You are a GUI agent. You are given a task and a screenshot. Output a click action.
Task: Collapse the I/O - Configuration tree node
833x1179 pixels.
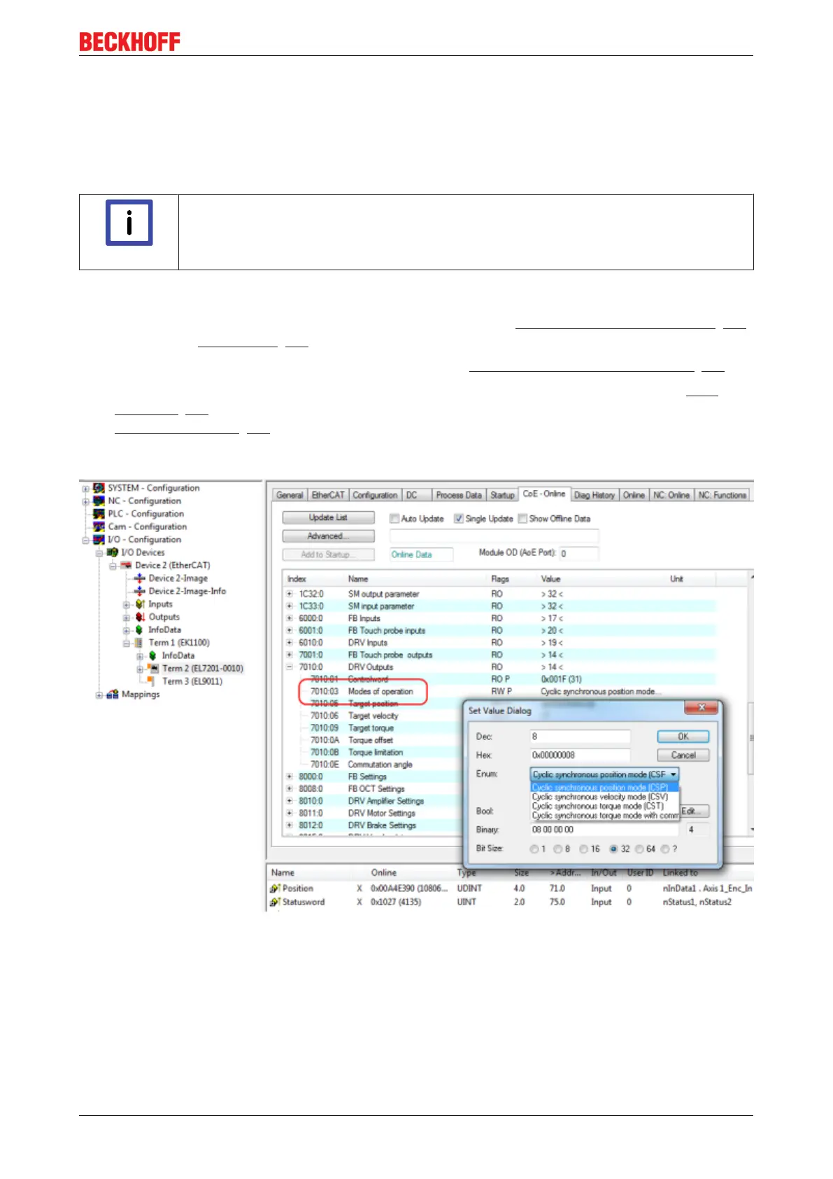pos(85,540)
